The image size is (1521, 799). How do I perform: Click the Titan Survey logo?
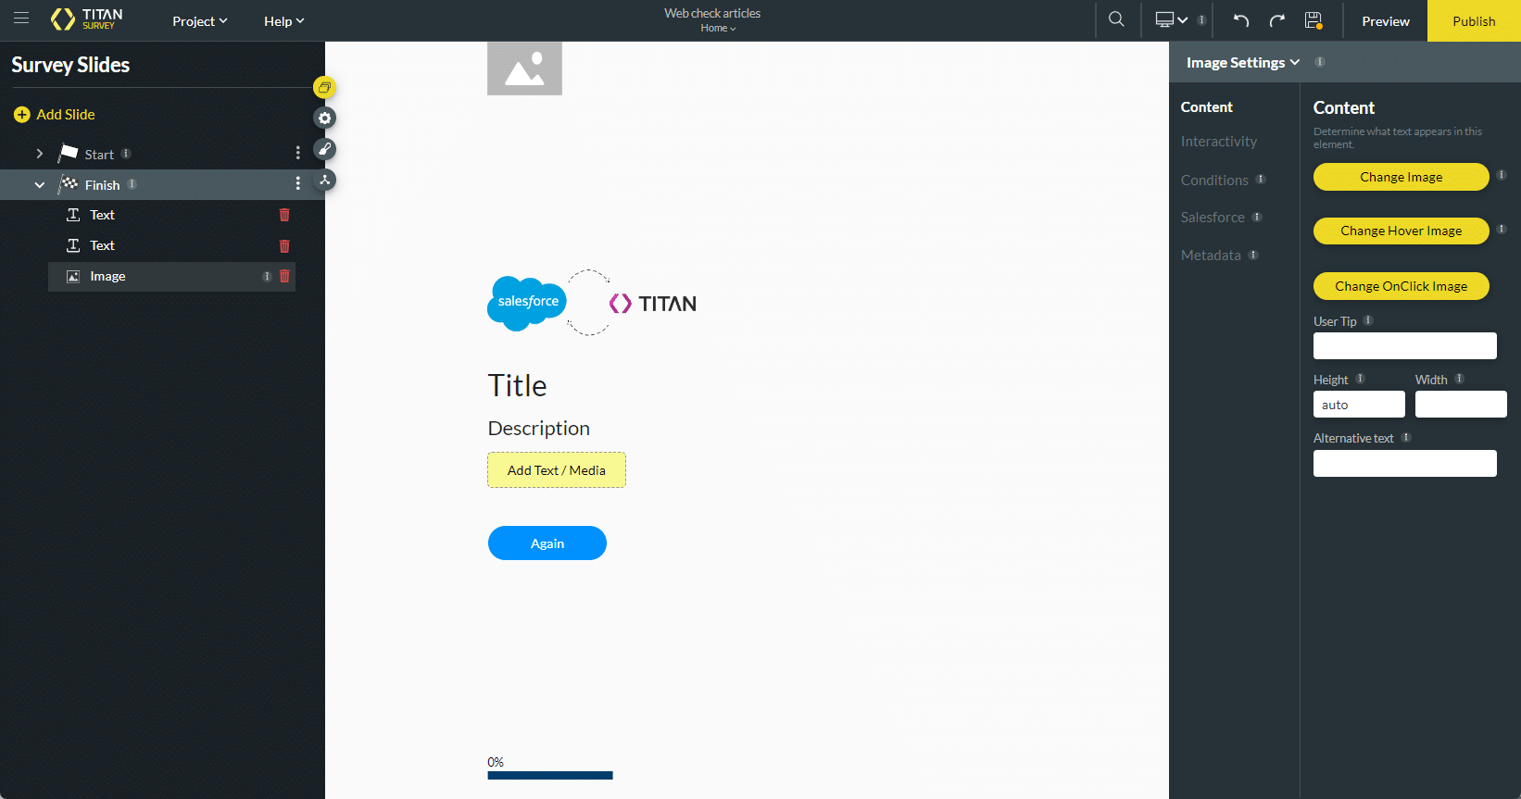[x=86, y=19]
